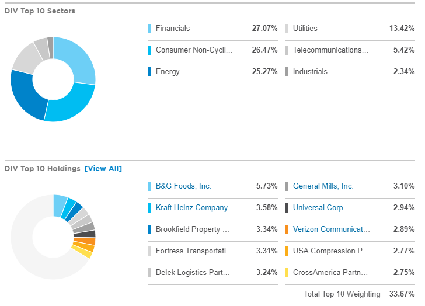Viewport: 425px width, 306px height.
Task: Click the 3.10% General Mills value
Action: click(404, 186)
